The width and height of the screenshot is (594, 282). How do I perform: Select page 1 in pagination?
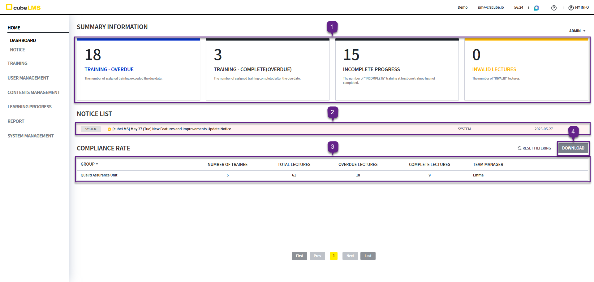pos(334,256)
